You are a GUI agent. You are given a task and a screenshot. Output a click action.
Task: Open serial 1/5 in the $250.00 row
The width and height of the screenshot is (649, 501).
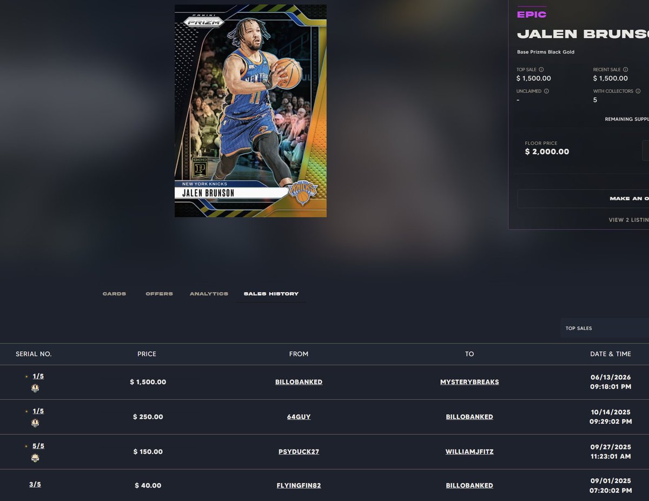tap(38, 411)
